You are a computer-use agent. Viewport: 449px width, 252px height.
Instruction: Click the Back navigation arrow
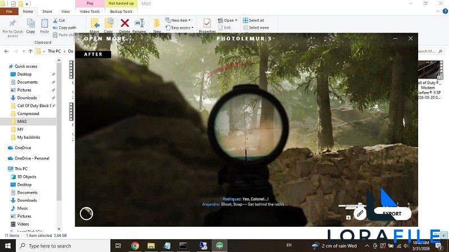[7, 51]
